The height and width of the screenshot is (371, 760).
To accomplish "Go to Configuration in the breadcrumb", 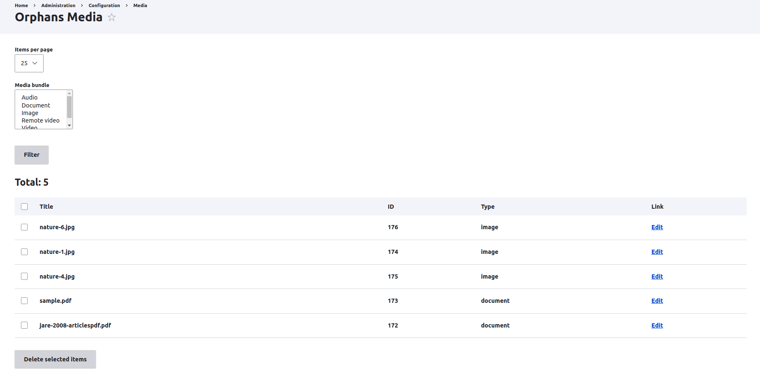I will 104,5.
